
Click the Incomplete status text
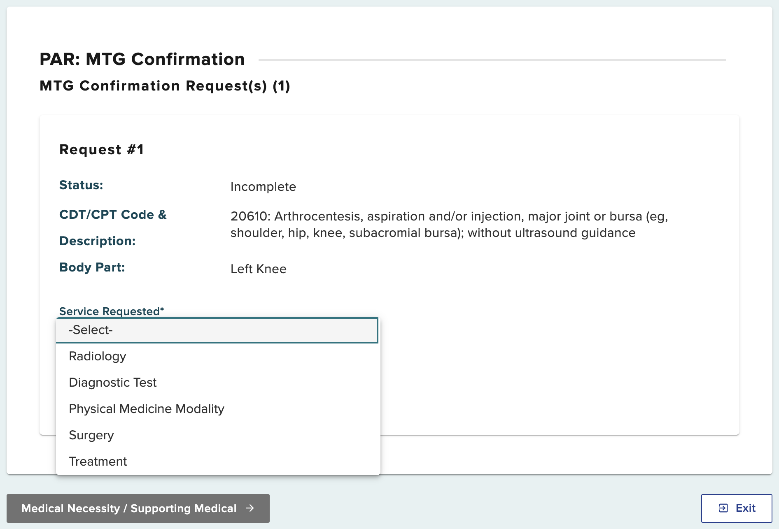[263, 186]
